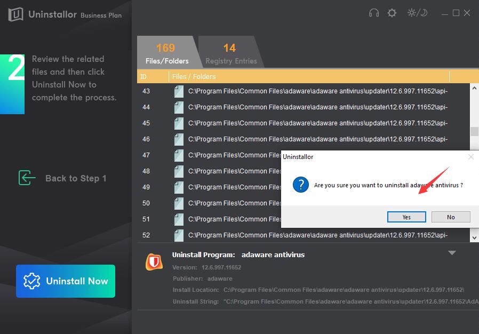Viewport: 479px width, 334px height.
Task: Maximize the Uninstallor window
Action: pos(456,13)
